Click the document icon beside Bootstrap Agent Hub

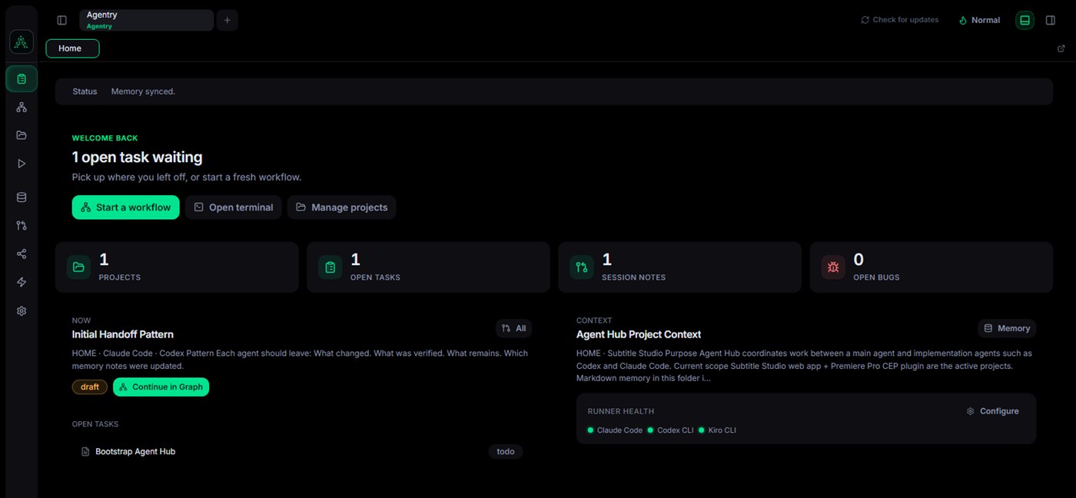coord(85,452)
